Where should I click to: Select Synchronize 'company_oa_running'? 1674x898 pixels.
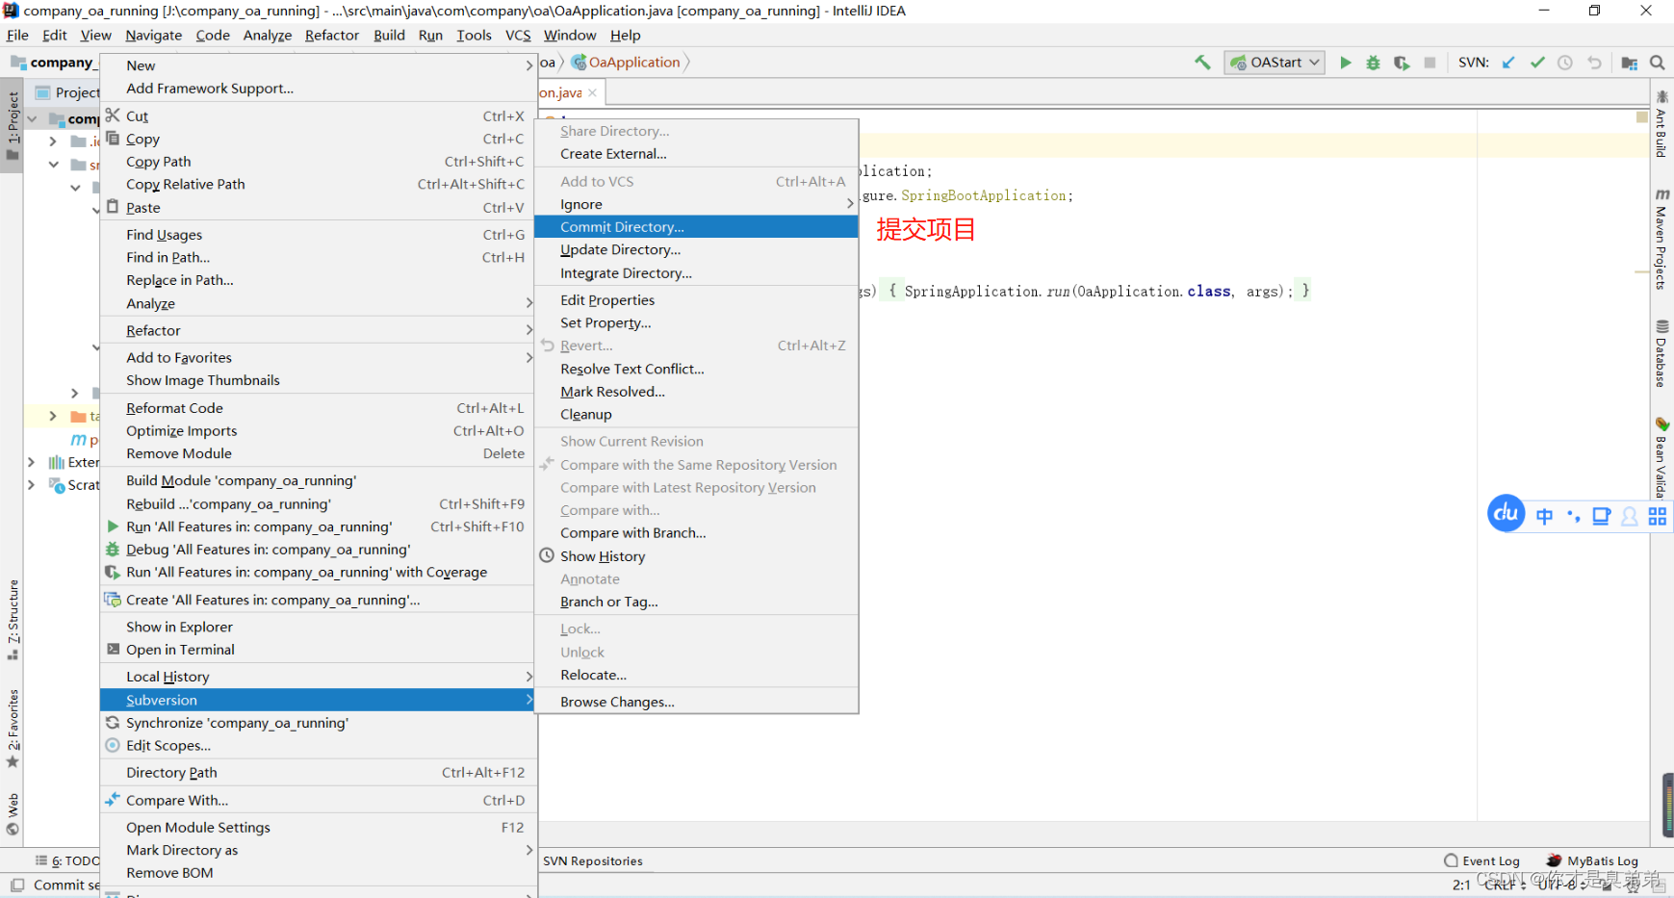(318, 723)
